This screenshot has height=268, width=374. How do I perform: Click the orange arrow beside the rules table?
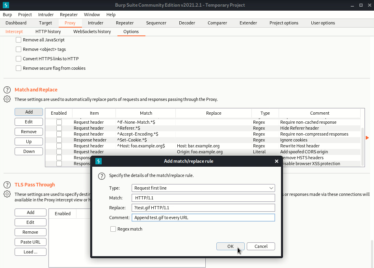coord(367,138)
